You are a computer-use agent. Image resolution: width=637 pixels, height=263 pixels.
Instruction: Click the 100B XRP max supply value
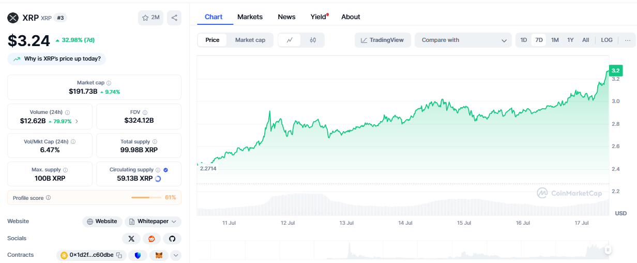click(50, 179)
